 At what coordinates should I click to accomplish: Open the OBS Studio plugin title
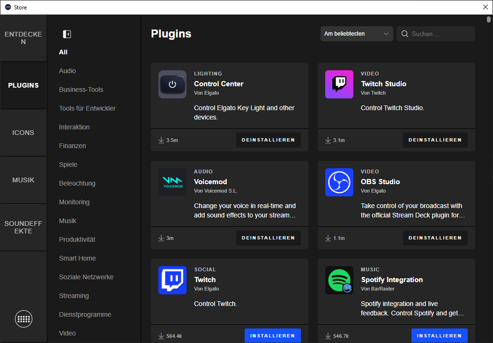(380, 182)
